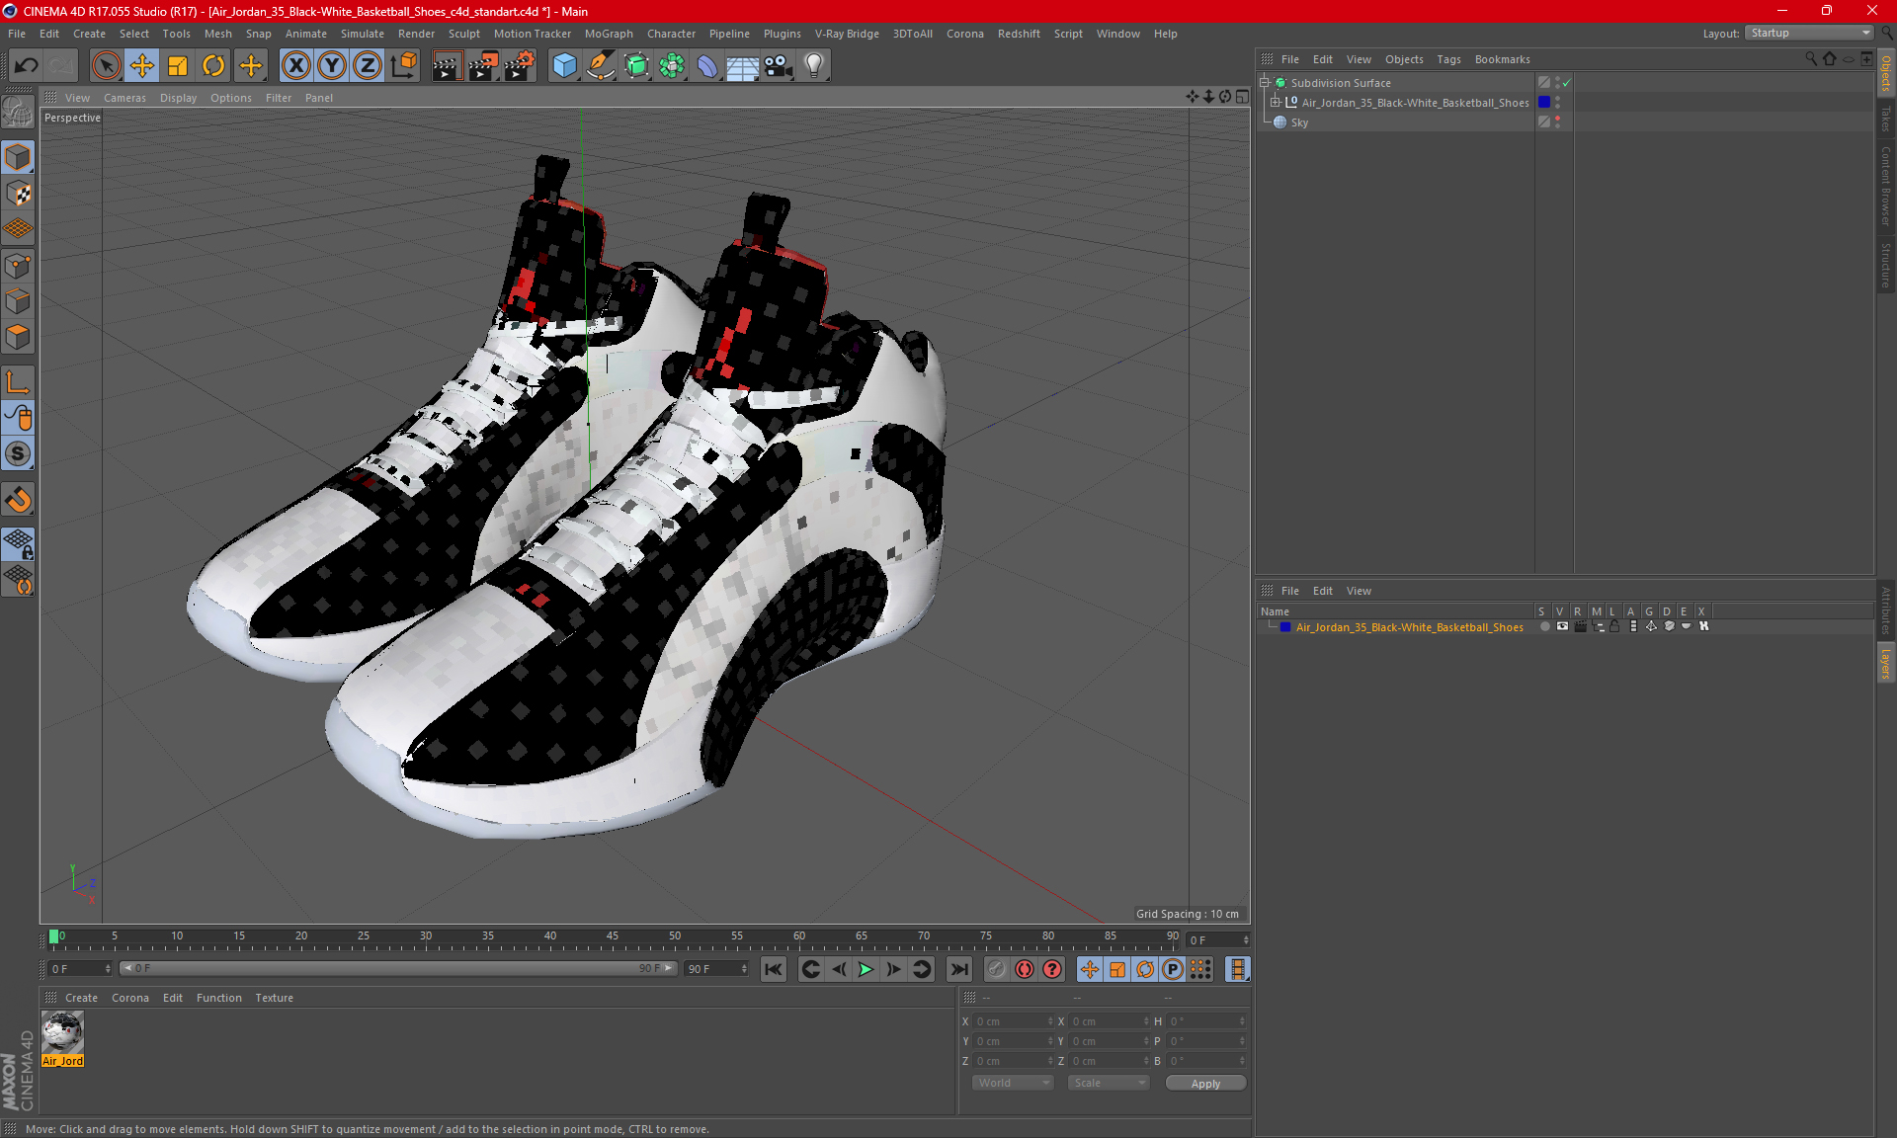This screenshot has height=1138, width=1897.
Task: Toggle Y axis lock icon
Action: point(332,66)
